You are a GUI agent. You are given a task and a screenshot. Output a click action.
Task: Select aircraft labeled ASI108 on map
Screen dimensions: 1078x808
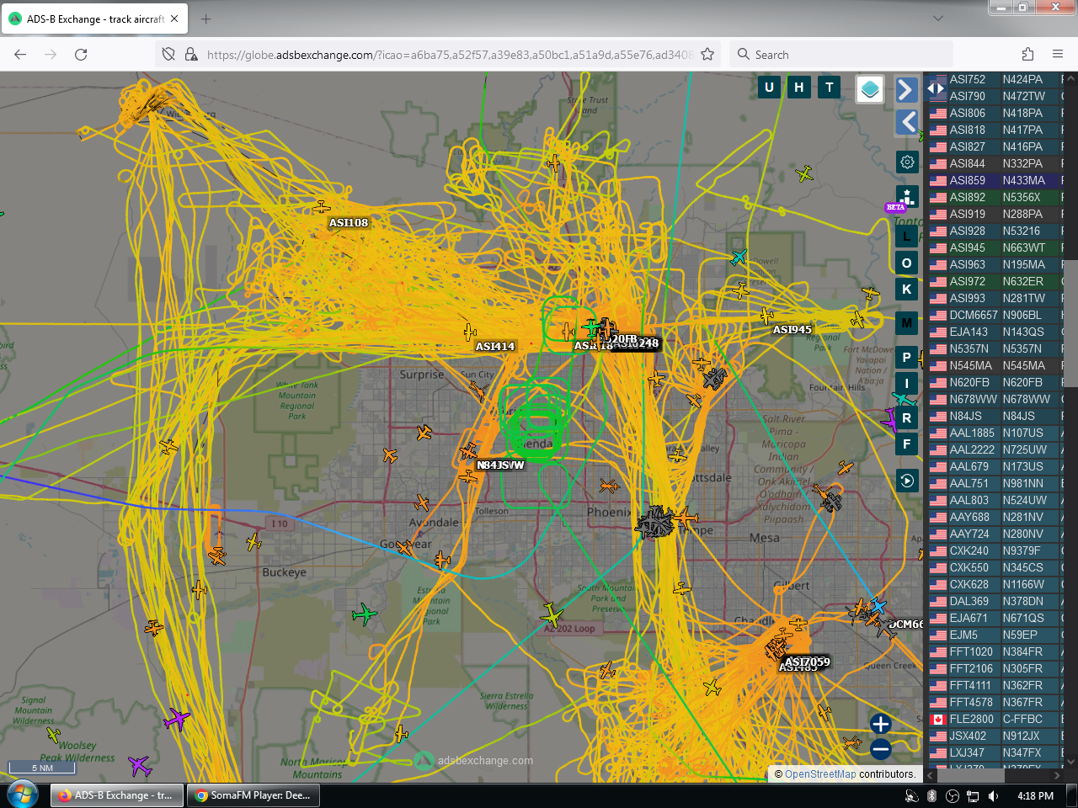coord(322,206)
